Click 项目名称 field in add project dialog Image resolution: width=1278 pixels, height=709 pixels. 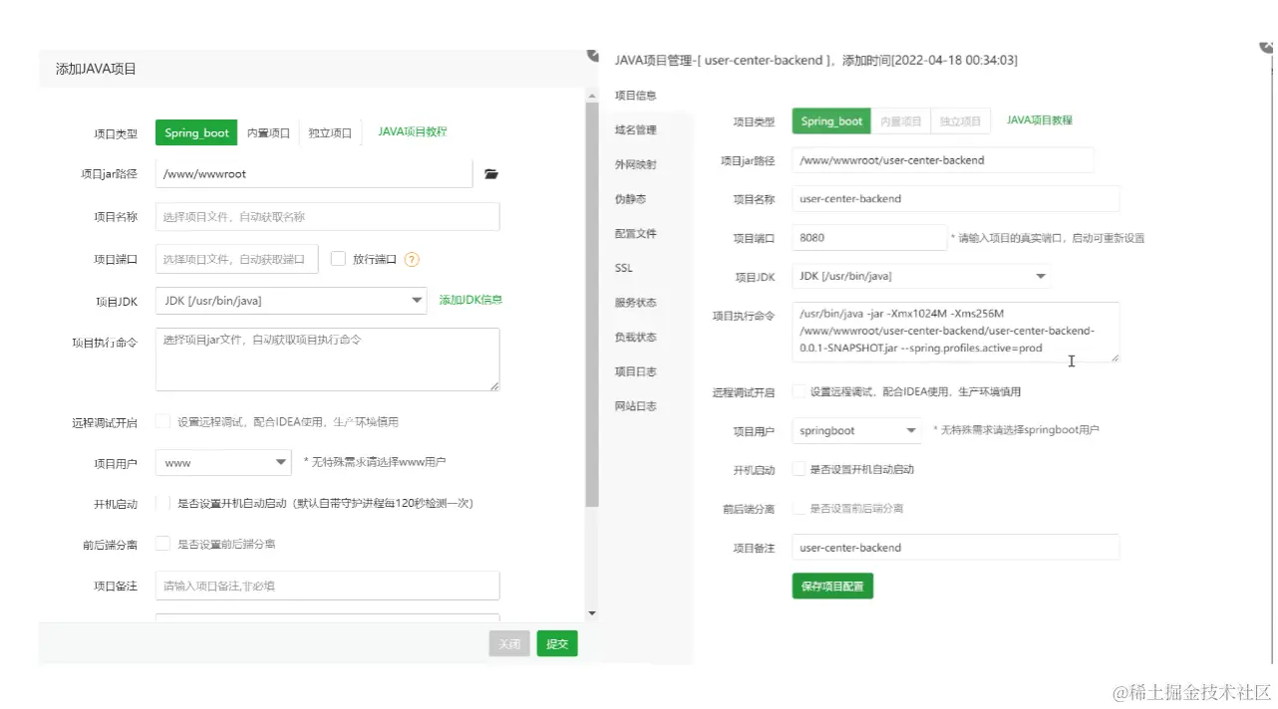click(327, 216)
